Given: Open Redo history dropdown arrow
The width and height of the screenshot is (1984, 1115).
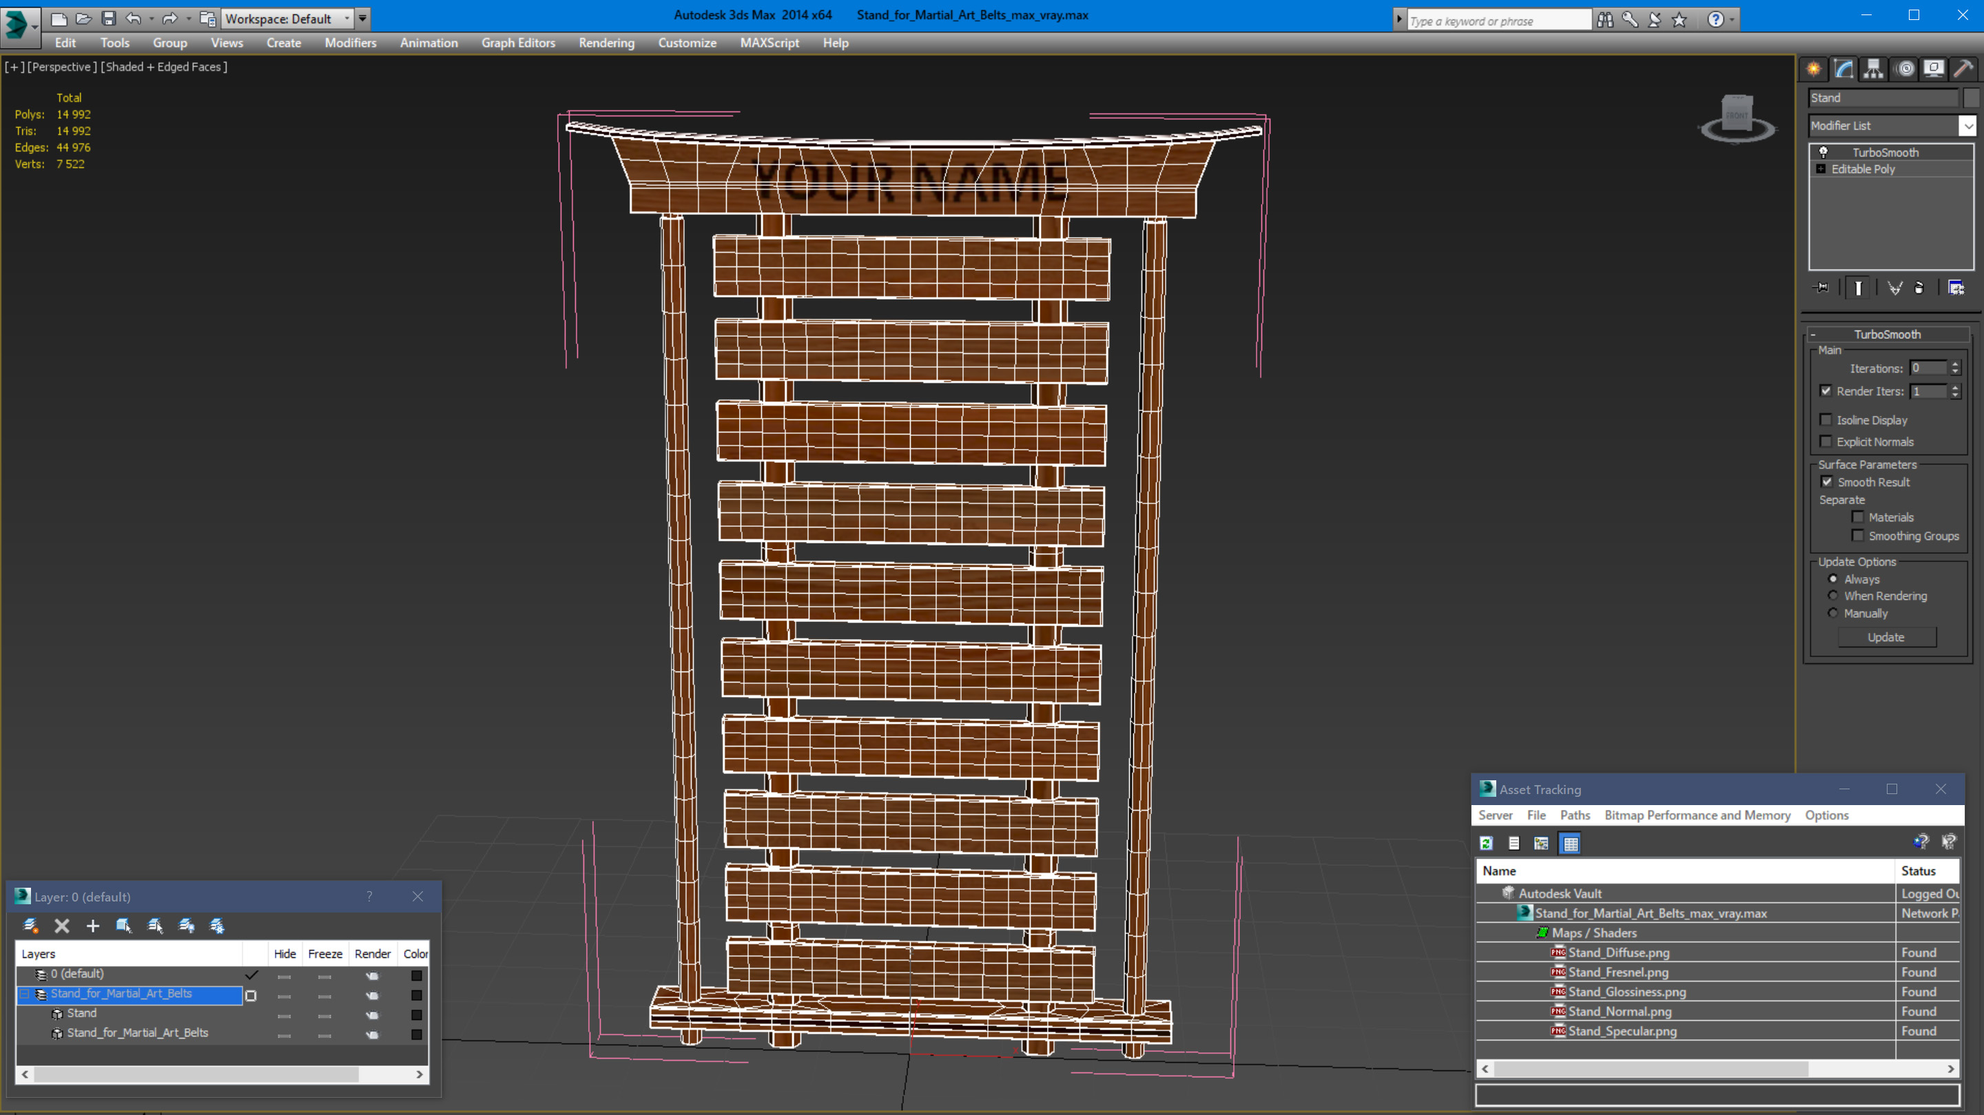Looking at the screenshot, I should pos(189,19).
